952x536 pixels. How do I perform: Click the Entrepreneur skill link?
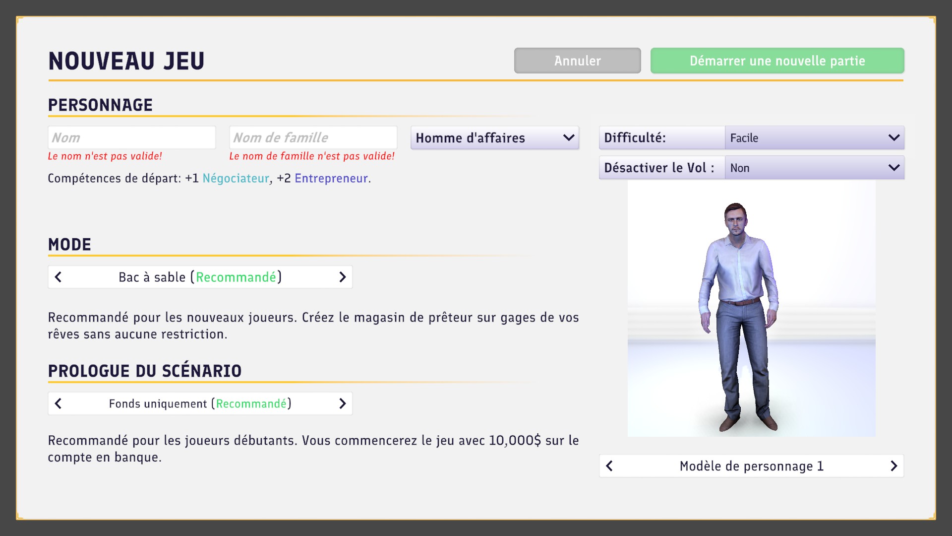point(331,178)
